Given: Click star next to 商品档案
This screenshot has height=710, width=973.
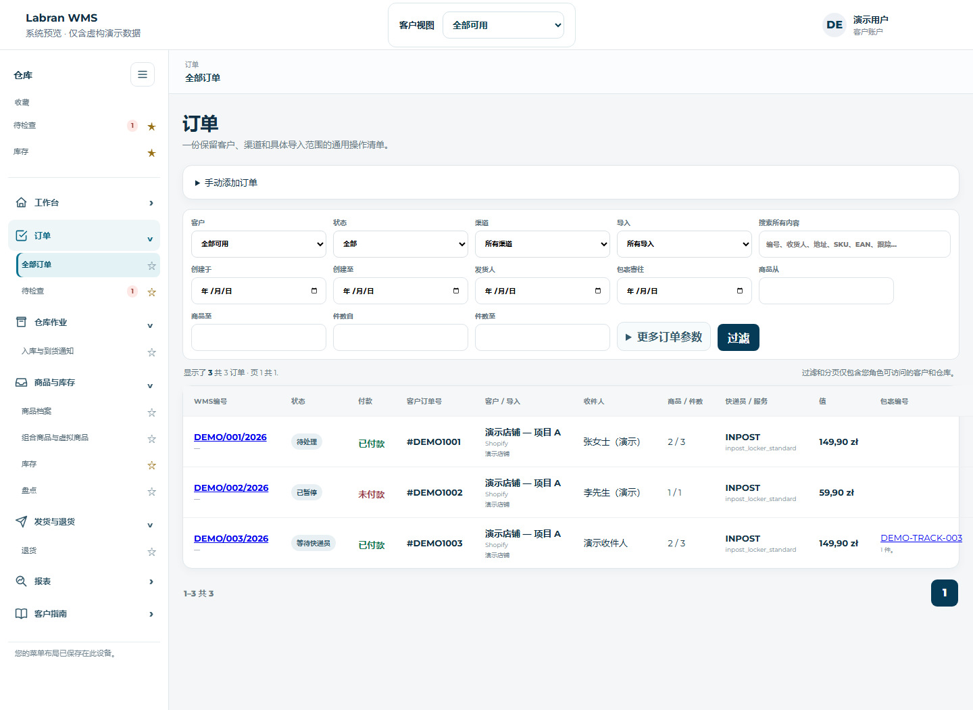Looking at the screenshot, I should pos(152,412).
